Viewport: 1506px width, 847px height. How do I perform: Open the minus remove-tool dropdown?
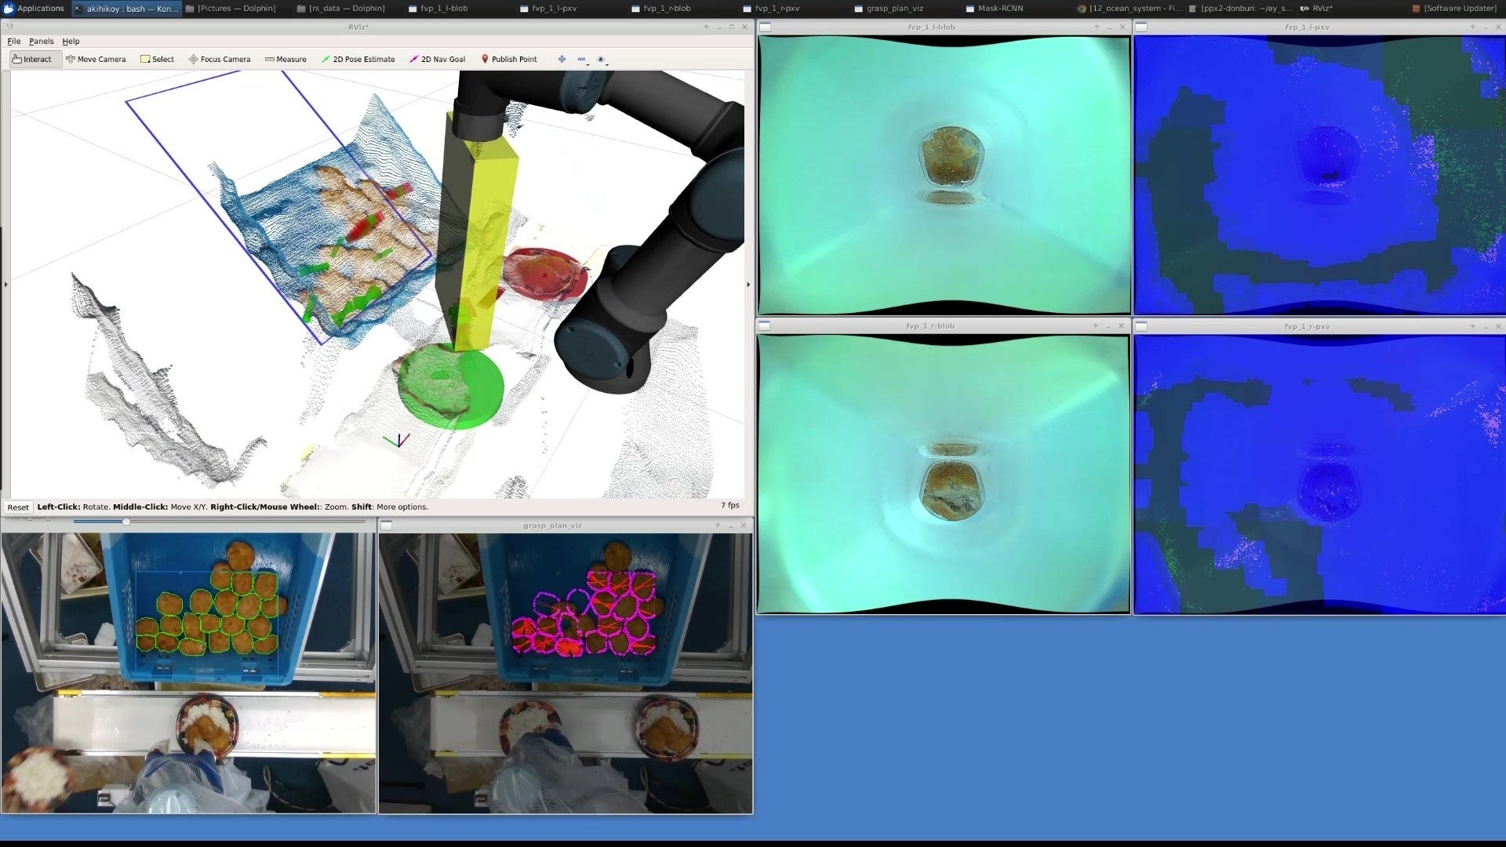(582, 60)
